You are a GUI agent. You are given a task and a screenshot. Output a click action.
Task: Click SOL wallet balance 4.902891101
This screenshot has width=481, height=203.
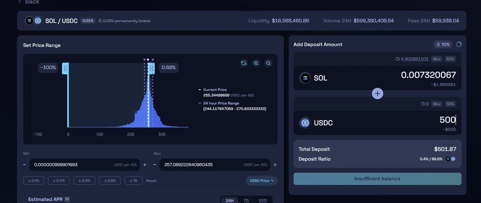coord(414,59)
